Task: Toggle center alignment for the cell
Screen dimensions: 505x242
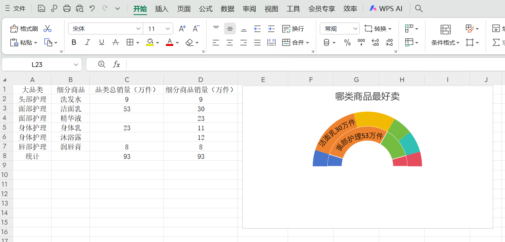Action: 230,42
